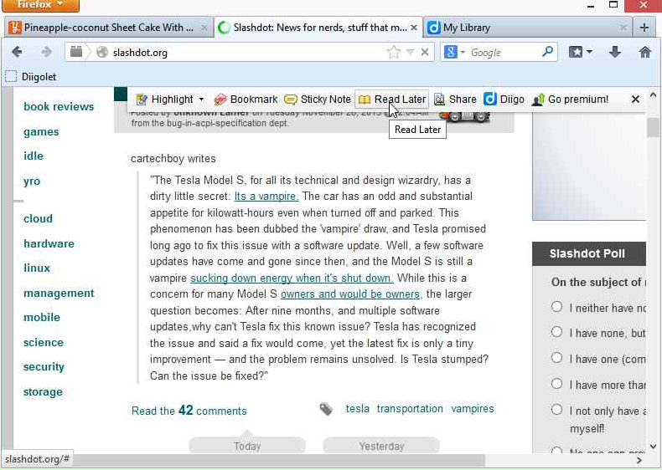Click the Diigolet bookmarklet
Viewport: 662px width, 470px height.
tap(31, 77)
